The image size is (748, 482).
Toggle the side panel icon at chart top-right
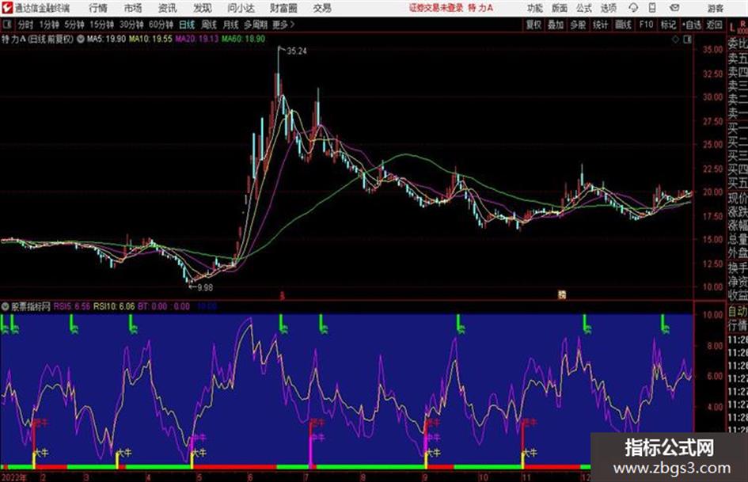point(687,39)
